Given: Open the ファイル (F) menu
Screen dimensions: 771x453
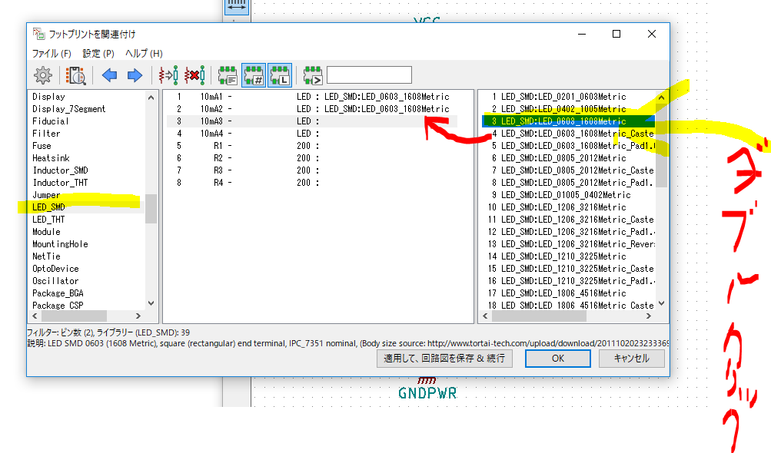Looking at the screenshot, I should click(52, 53).
